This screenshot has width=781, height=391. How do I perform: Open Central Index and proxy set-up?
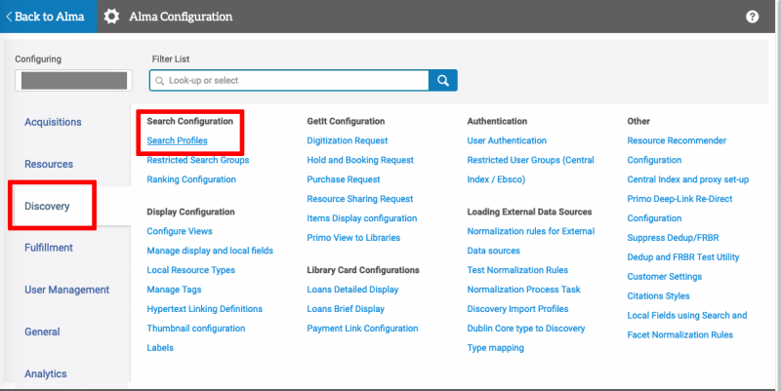(x=688, y=179)
